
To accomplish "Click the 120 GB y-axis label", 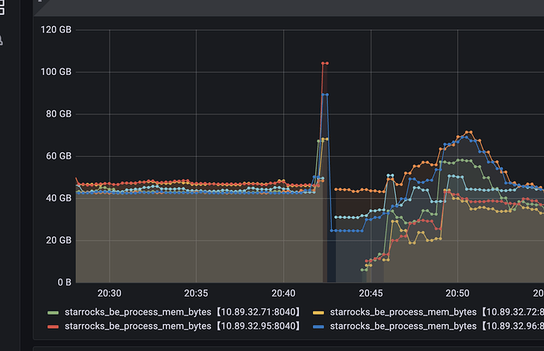I will coord(55,30).
